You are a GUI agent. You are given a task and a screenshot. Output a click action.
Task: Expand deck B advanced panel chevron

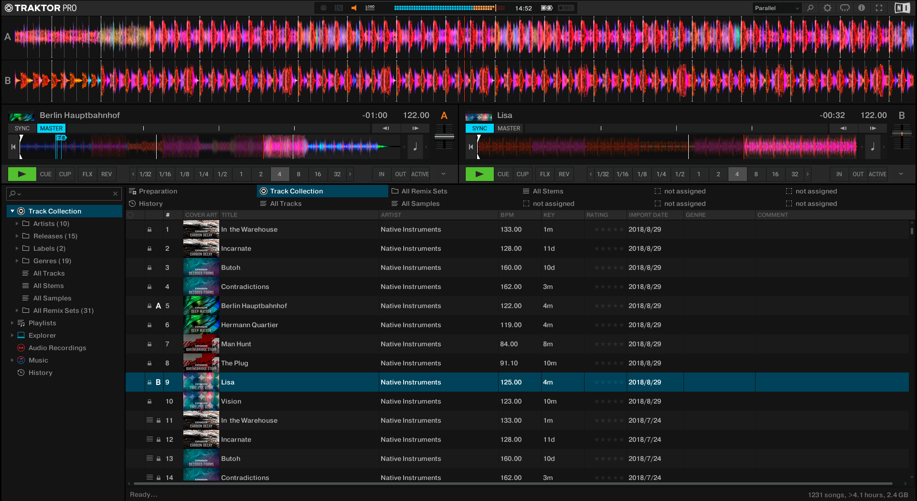[x=901, y=174]
